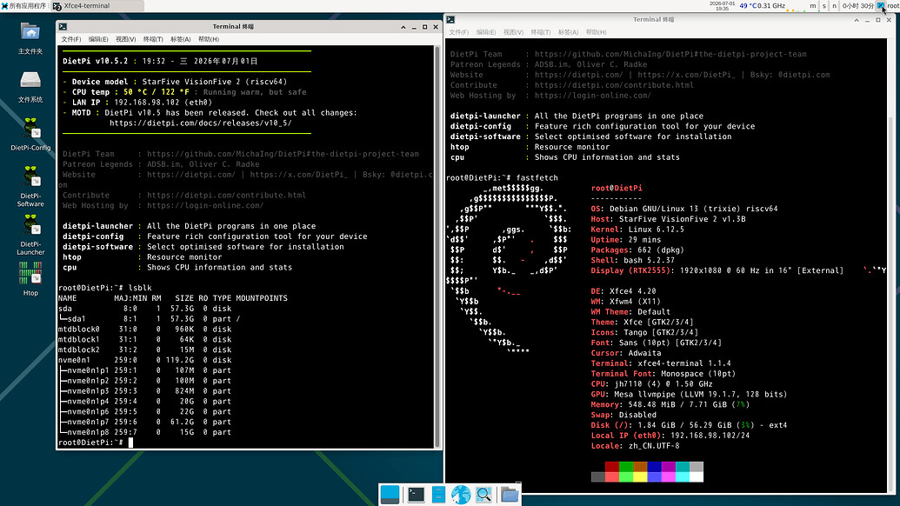Screen dimensions: 900x506
Task: Roll up the right terminal window
Action: click(857, 19)
